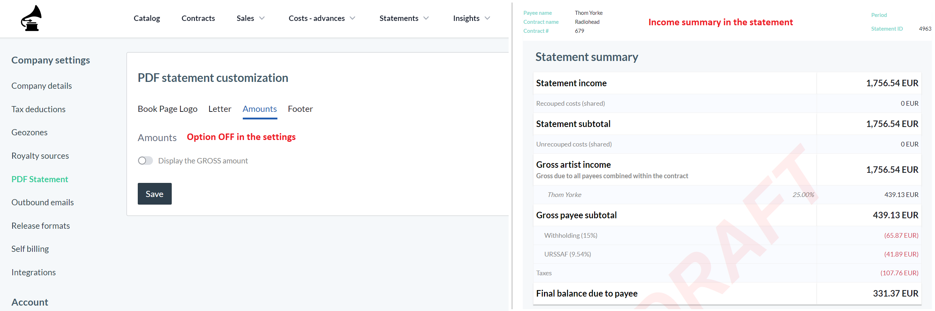The width and height of the screenshot is (935, 311).
Task: Save the PDF statement customization
Action: coord(155,194)
